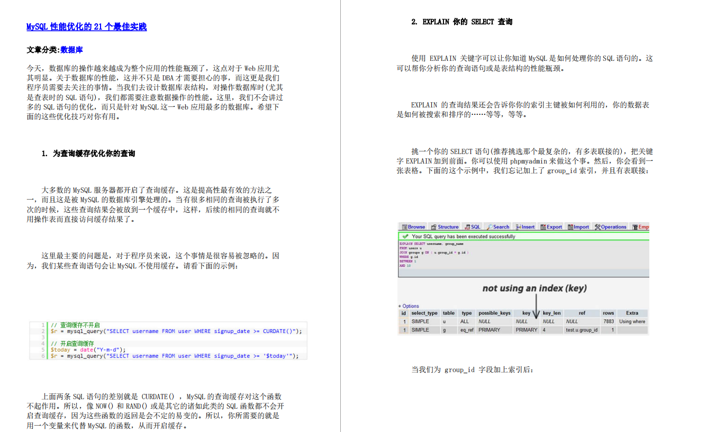Select the Browse tab in the phpMyAdmin image
The image size is (707, 432).
(413, 227)
